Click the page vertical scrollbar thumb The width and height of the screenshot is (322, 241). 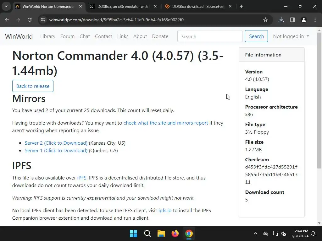point(319,100)
